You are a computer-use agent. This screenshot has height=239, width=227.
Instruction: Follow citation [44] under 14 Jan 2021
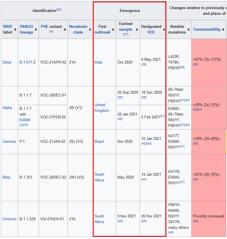pos(144,179)
